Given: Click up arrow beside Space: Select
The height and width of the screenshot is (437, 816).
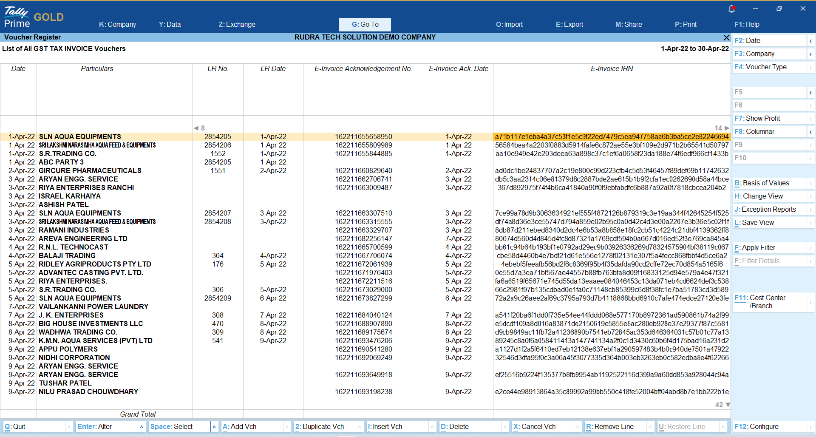Looking at the screenshot, I should 214,427.
